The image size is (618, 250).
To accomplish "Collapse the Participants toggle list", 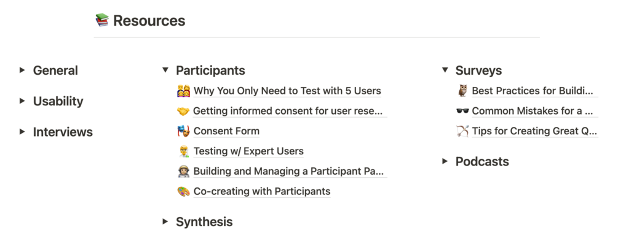I will pyautogui.click(x=165, y=70).
